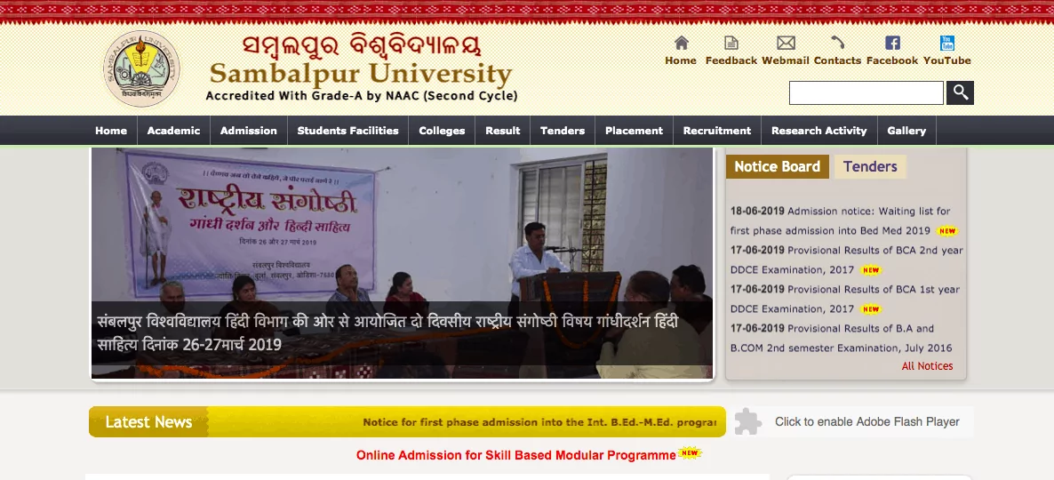The image size is (1054, 480).
Task: Click the Adobe Flash plugin puzzle icon
Action: tap(748, 421)
